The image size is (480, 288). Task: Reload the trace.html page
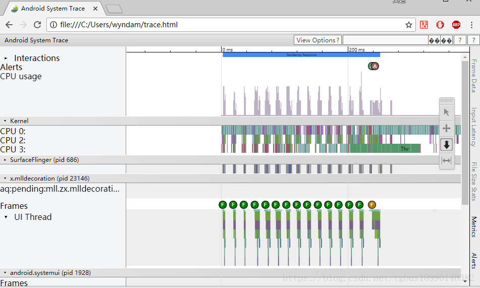point(37,25)
